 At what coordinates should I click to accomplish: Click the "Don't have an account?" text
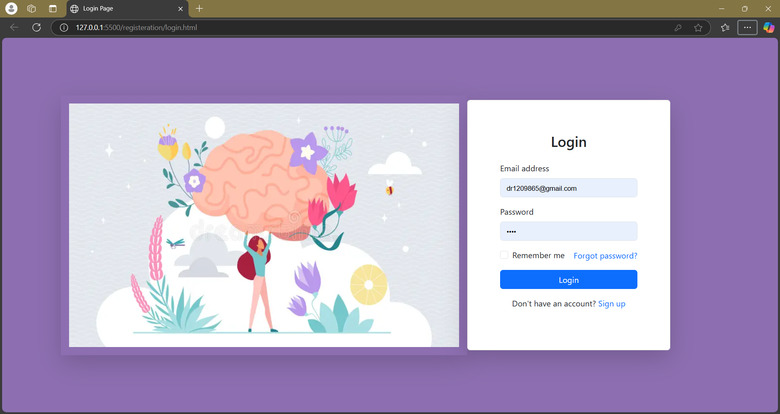554,304
